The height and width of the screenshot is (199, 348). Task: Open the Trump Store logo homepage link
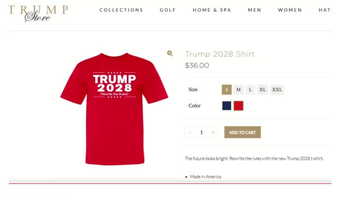tap(38, 14)
